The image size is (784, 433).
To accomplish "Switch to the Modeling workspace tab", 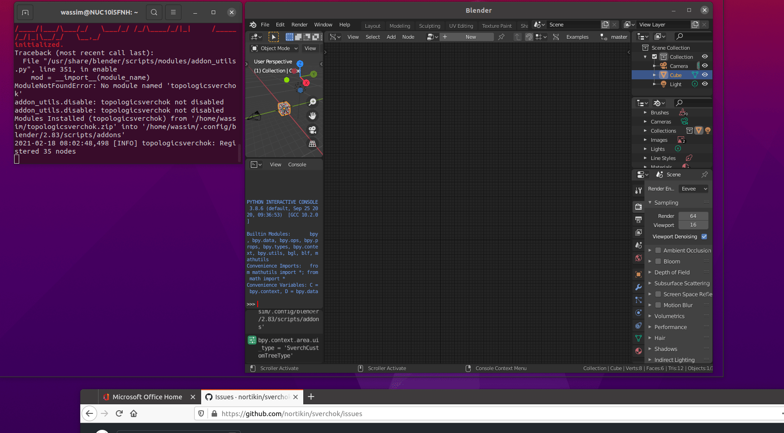I will 400,26.
